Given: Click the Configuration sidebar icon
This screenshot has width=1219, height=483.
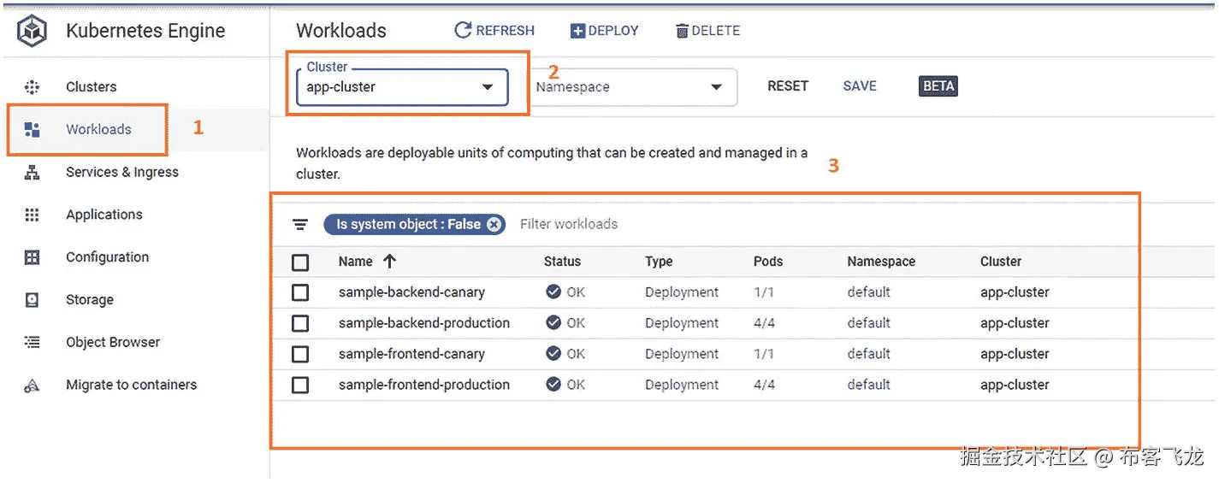Looking at the screenshot, I should click(x=33, y=257).
